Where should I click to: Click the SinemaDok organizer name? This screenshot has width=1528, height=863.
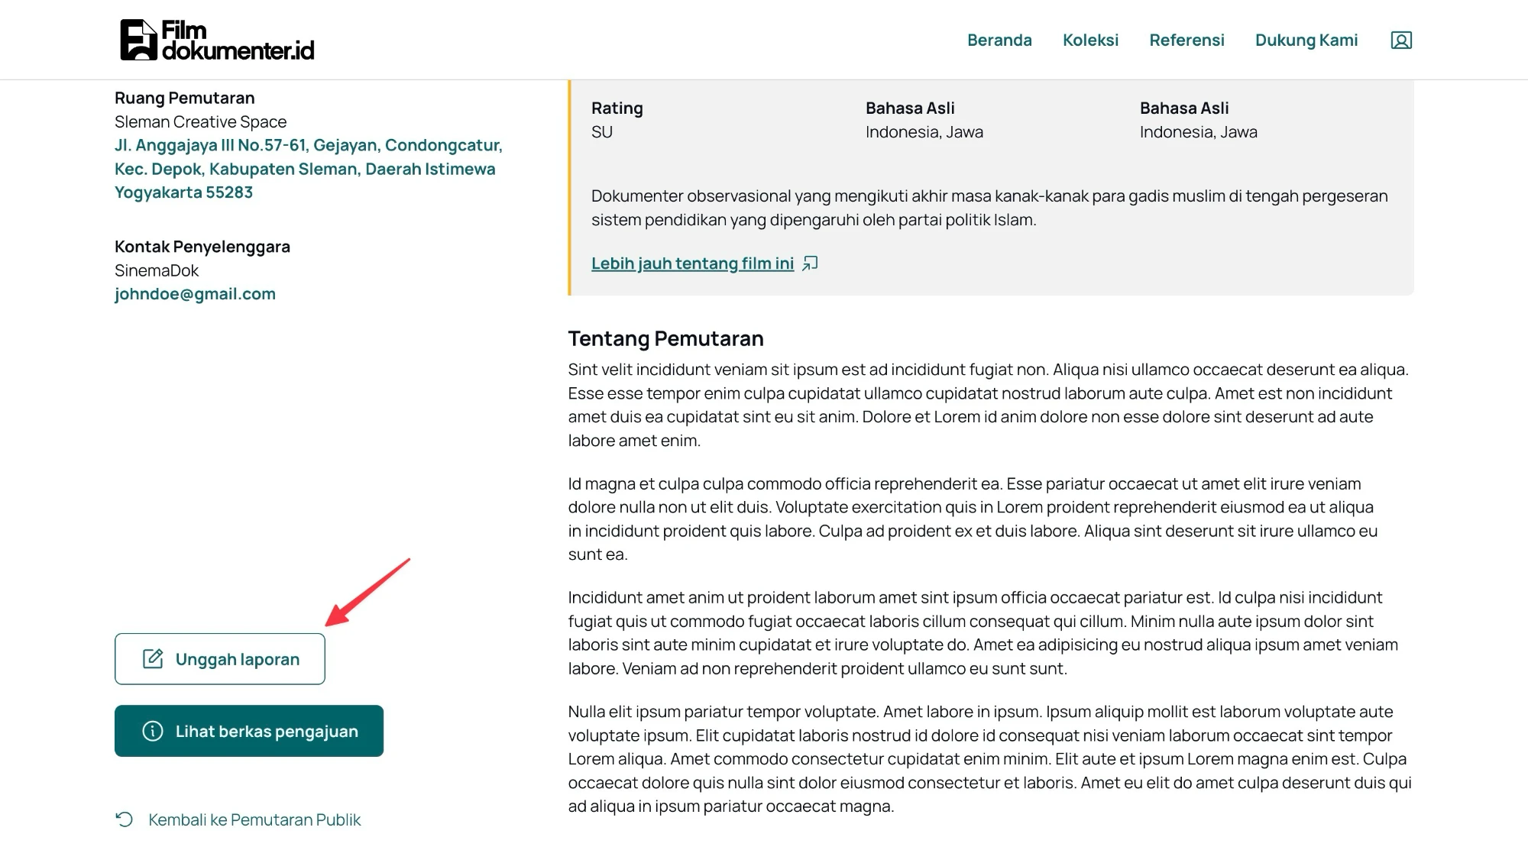click(x=157, y=270)
